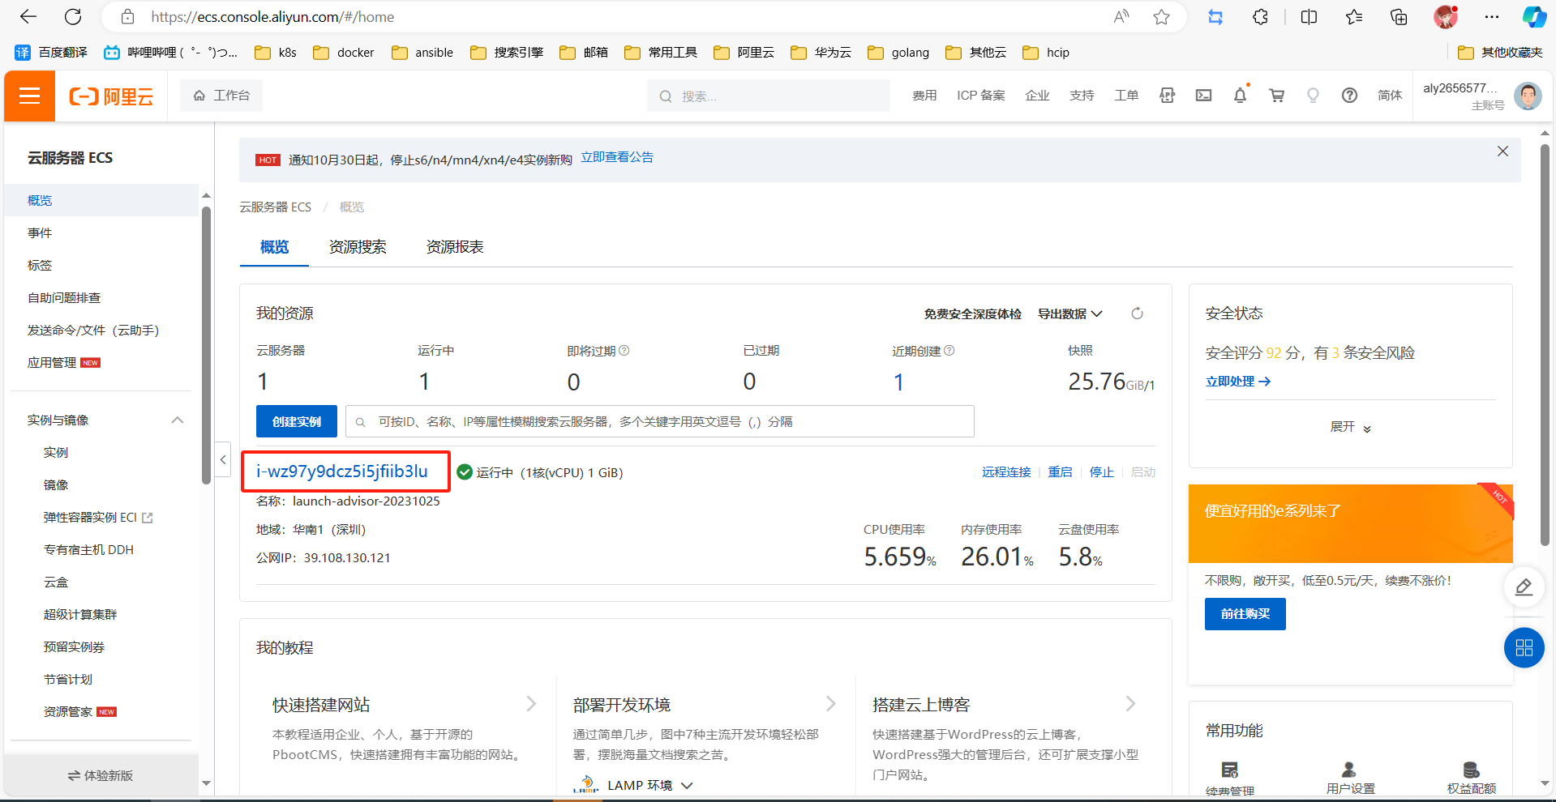Click 远程连接 for the instance
Screen dimensions: 1556x802
tap(1006, 472)
